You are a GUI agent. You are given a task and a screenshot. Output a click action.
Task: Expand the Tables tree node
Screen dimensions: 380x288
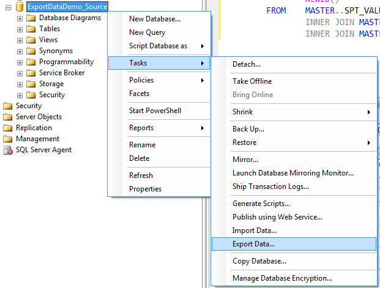[x=20, y=29]
